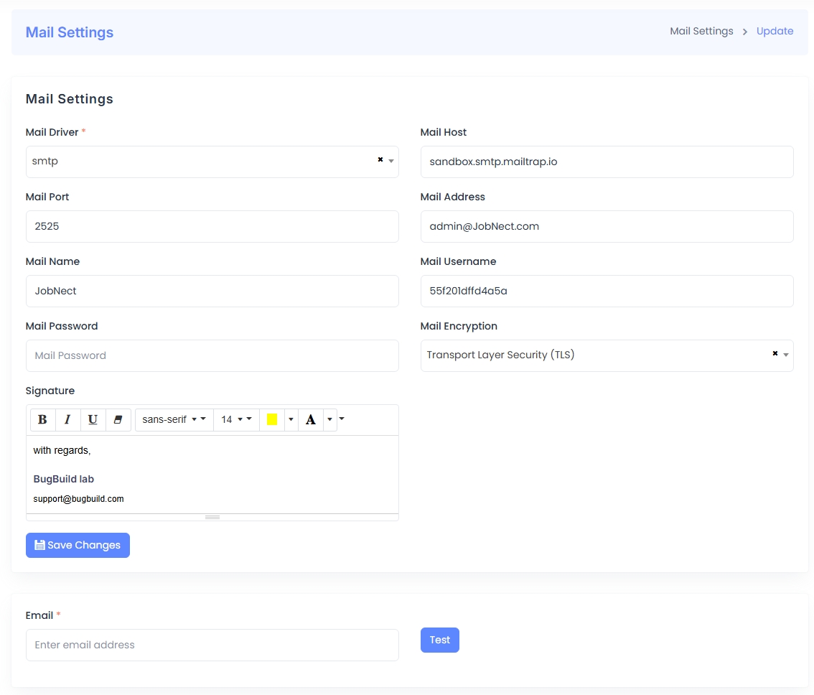
Task: Select the Mail Settings breadcrumb item
Action: (x=701, y=31)
